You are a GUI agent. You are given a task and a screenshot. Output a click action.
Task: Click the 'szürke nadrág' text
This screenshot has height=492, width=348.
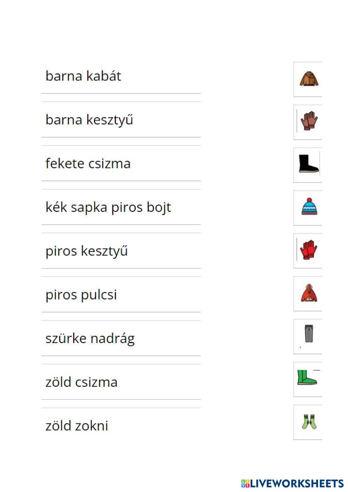(90, 339)
